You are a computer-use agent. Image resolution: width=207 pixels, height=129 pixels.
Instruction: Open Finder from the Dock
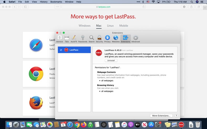9,125
